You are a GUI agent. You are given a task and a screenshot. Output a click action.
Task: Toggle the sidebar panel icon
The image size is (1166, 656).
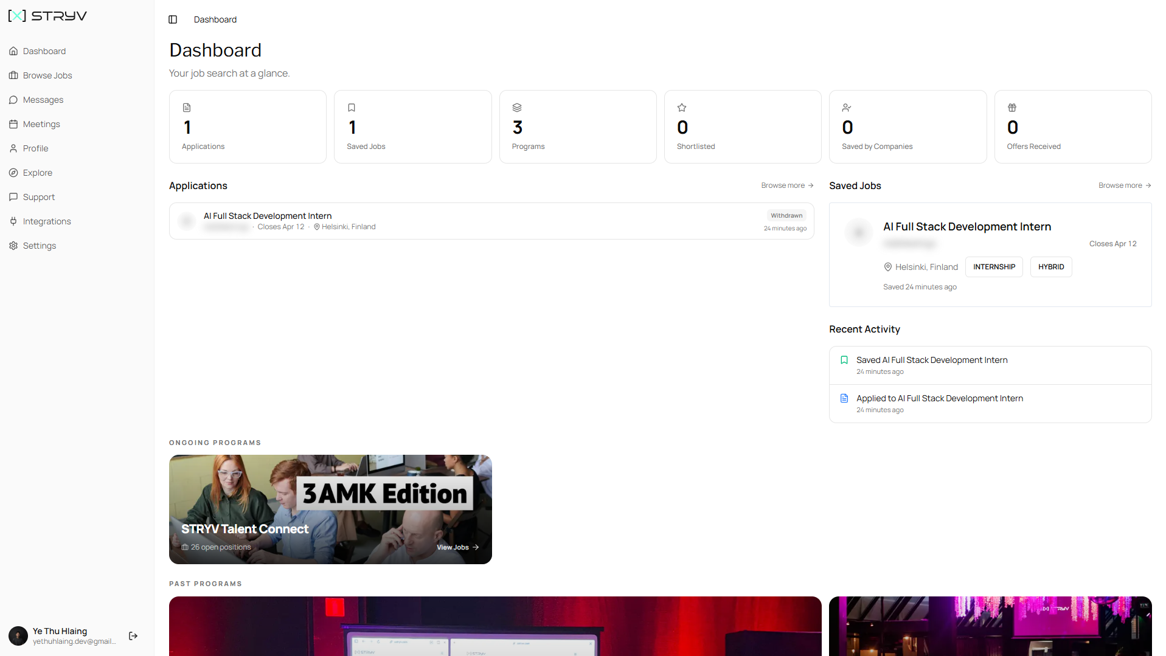coord(173,19)
